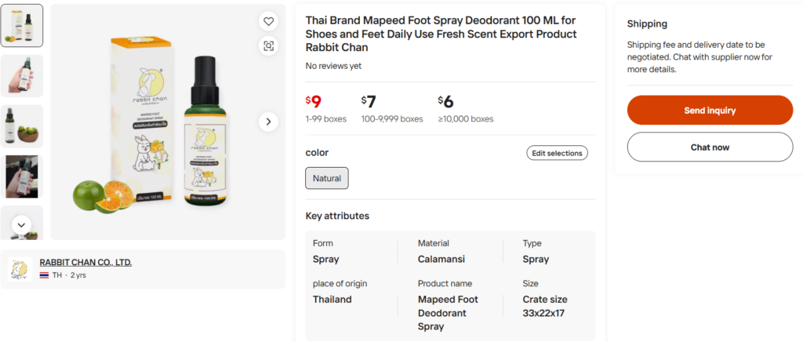Select the Natural color option

click(327, 178)
